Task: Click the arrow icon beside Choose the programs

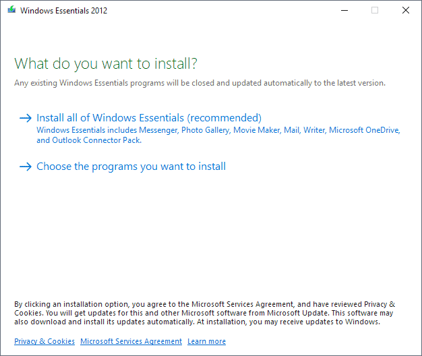Action: pos(26,167)
